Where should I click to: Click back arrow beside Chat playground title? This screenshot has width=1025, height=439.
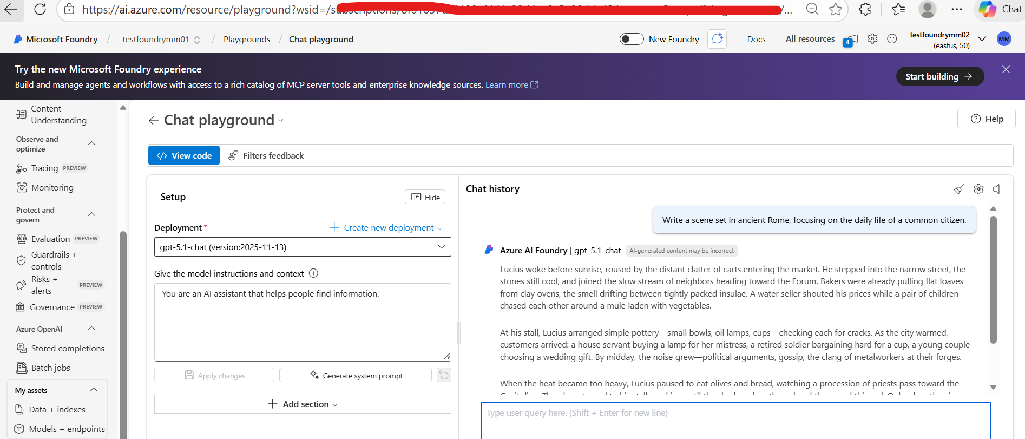click(153, 120)
